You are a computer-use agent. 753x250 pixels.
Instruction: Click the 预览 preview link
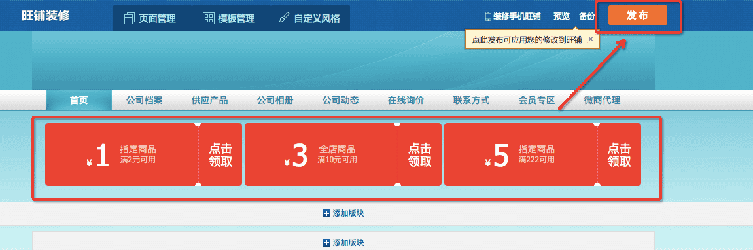(561, 16)
